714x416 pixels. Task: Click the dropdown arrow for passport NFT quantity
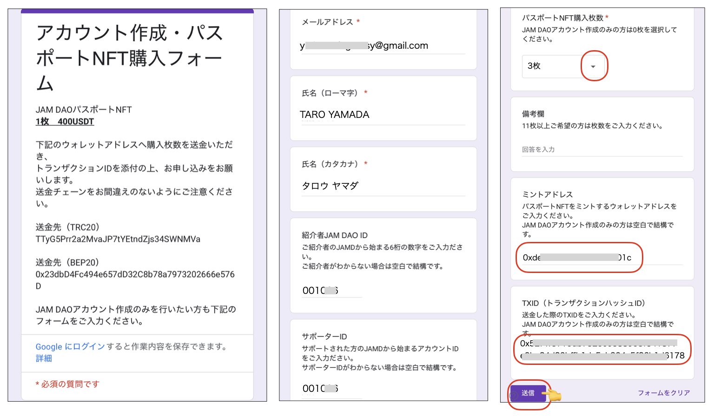click(x=593, y=66)
